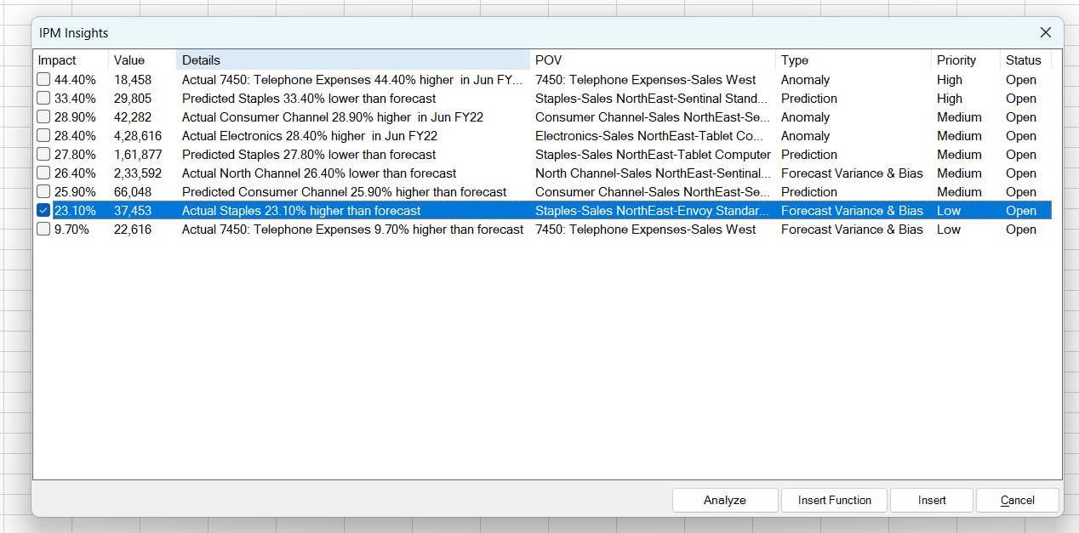Click Priority 'Low' in 9.70% row

point(949,229)
